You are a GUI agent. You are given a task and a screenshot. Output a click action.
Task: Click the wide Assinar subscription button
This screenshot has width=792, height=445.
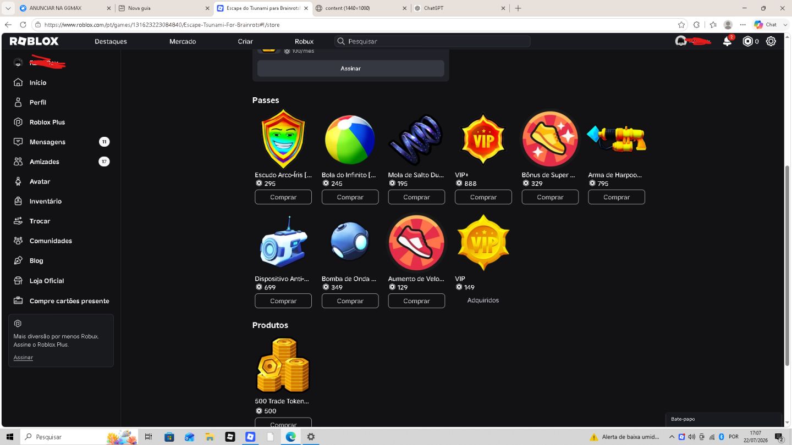pyautogui.click(x=350, y=68)
